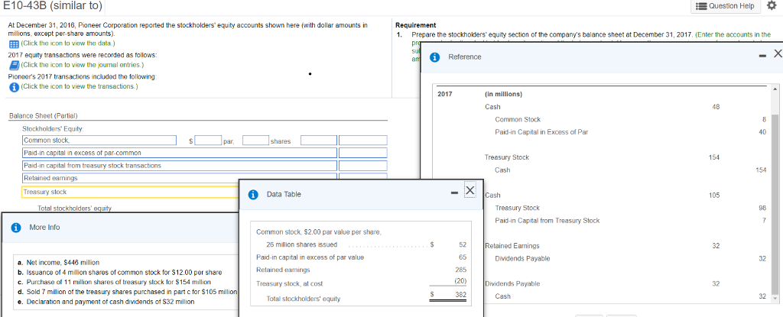Click 'Paid-in Capital from Treasury Stock' journal line
Image resolution: width=783 pixels, height=317 pixels.
tap(547, 220)
